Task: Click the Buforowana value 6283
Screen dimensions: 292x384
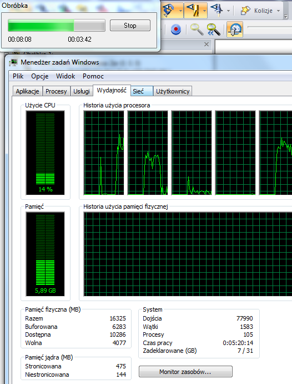Action: [x=119, y=327]
